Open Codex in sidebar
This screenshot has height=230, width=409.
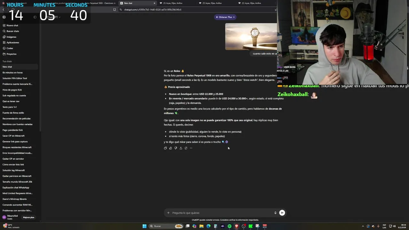pos(10,48)
